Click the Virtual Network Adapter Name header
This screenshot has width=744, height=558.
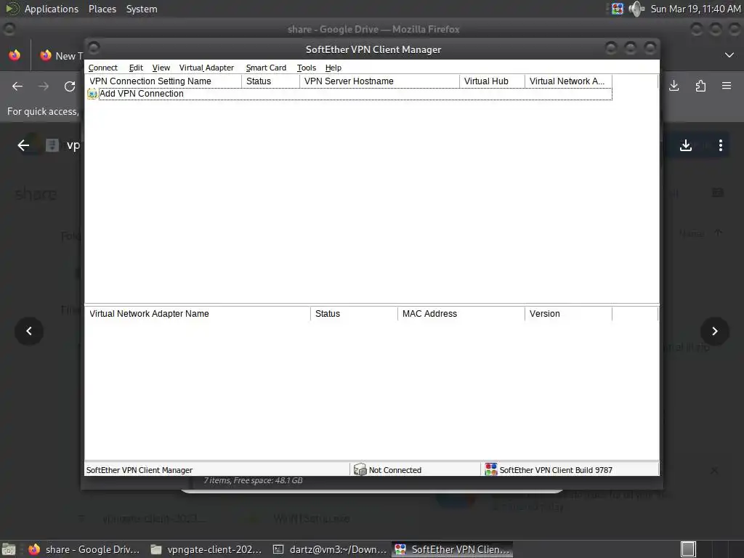(198, 314)
